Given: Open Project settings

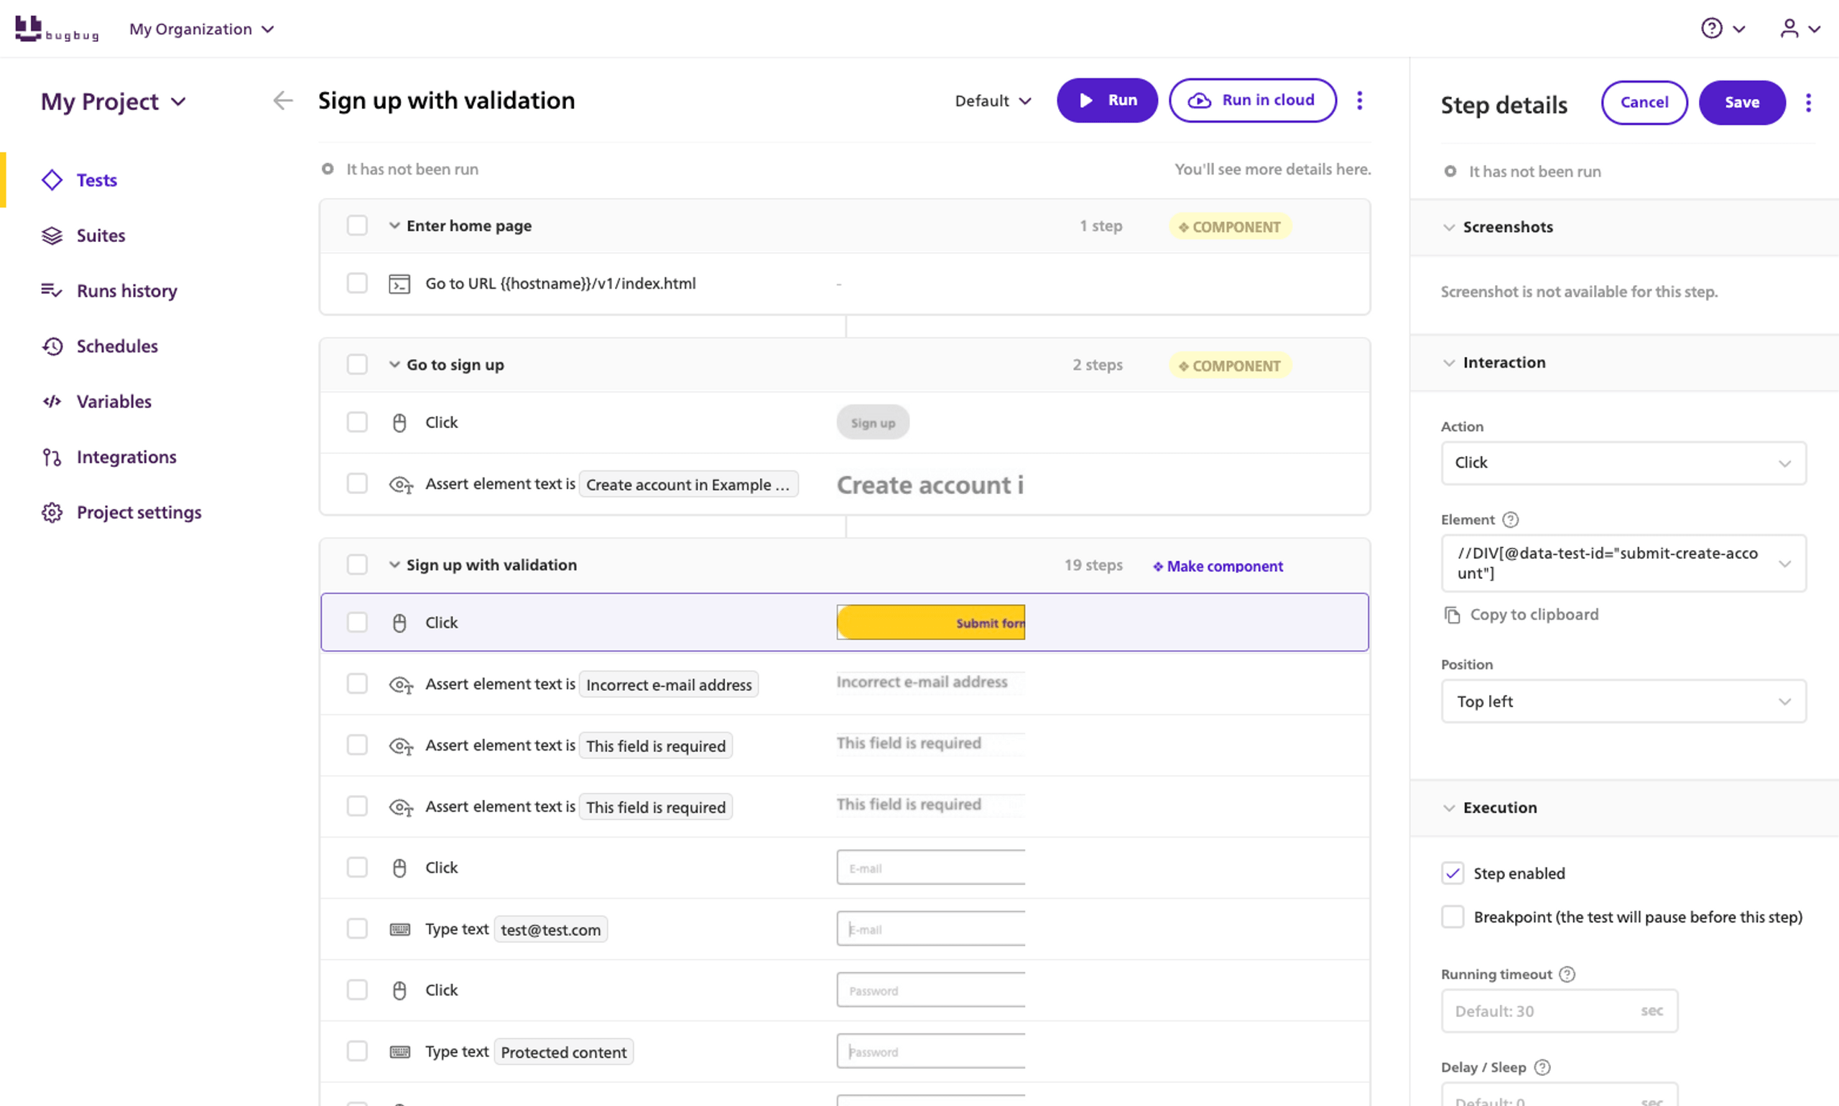Looking at the screenshot, I should (x=139, y=512).
